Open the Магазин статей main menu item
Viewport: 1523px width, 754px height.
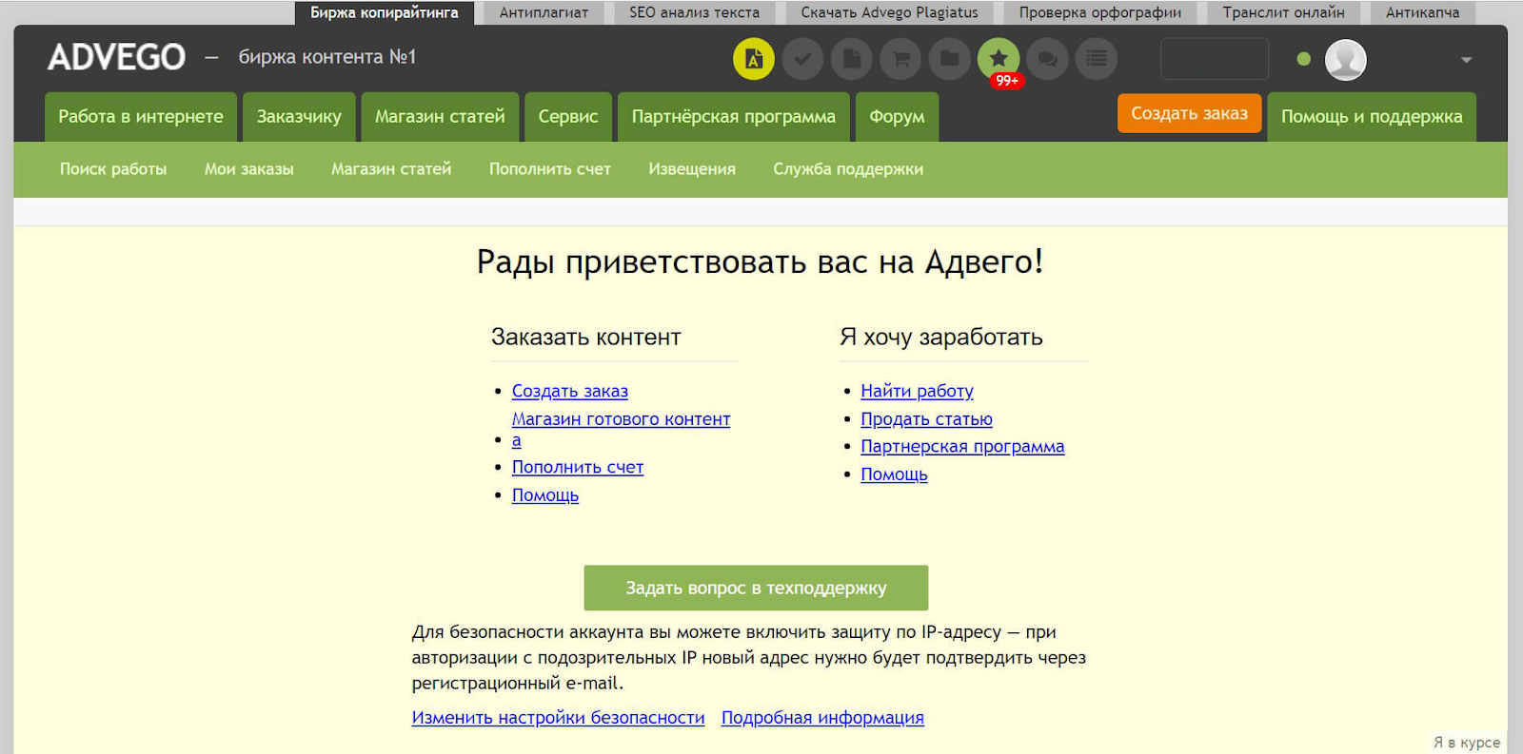[440, 116]
